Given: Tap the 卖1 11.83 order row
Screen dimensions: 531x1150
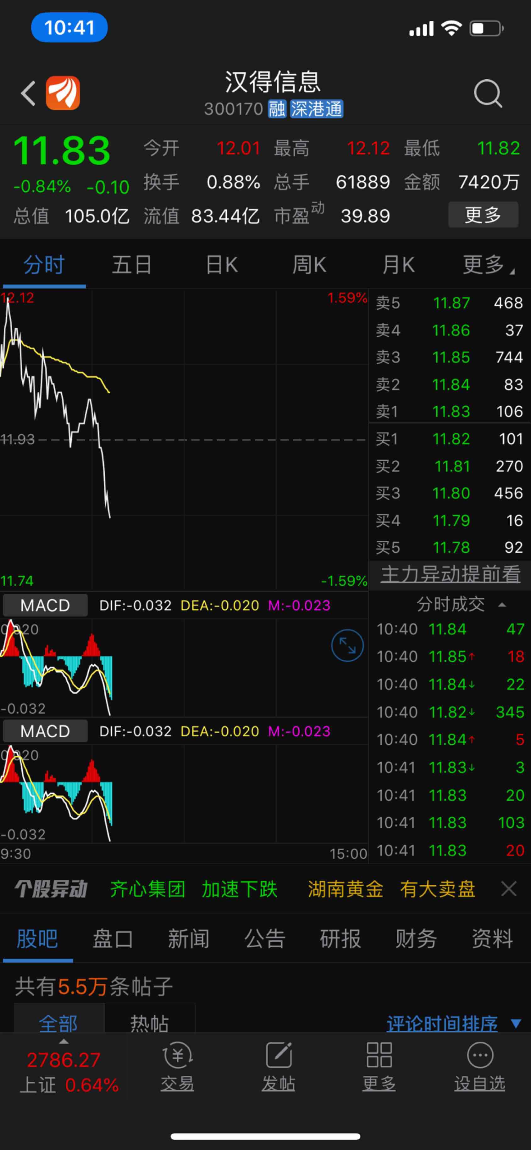Looking at the screenshot, I should 449,411.
